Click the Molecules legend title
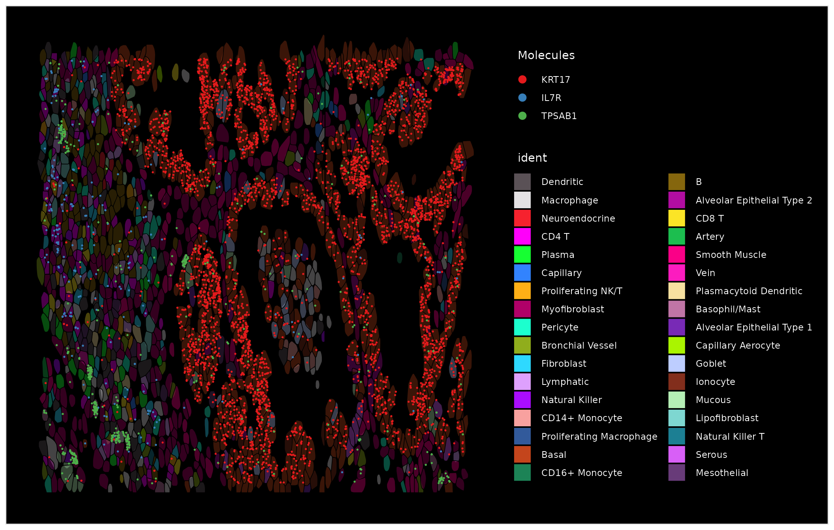 546,55
